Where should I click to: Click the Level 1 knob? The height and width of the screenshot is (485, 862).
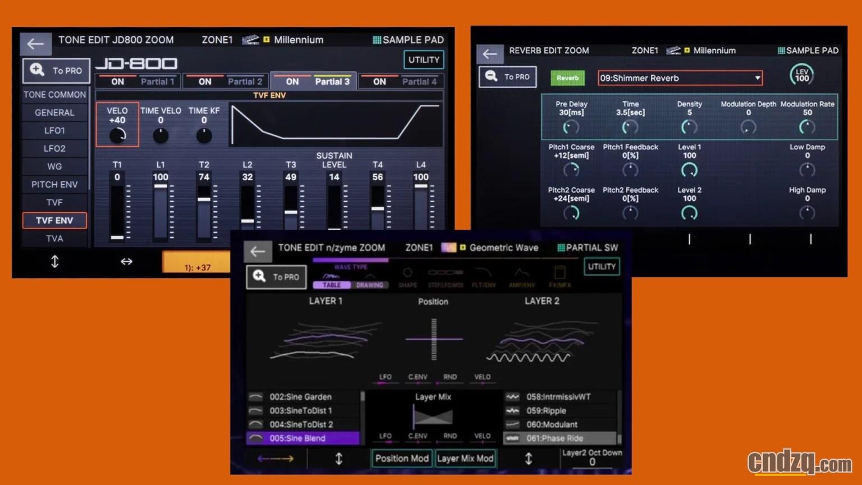(x=689, y=170)
